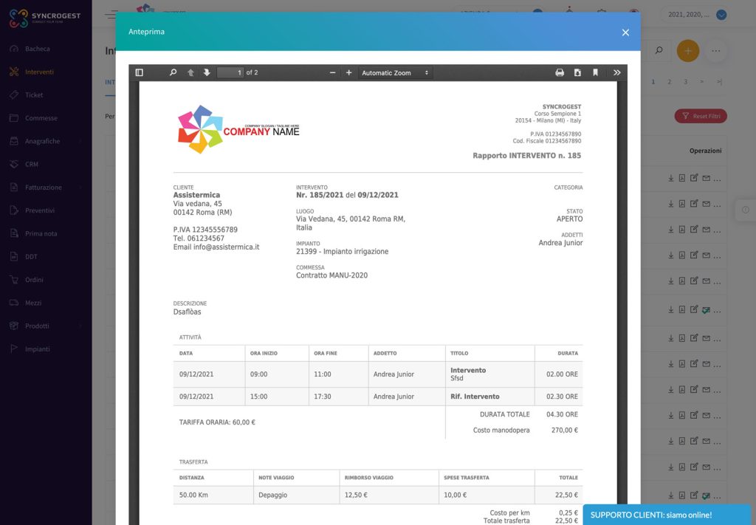Download the first intervento via its download icon

click(x=670, y=178)
